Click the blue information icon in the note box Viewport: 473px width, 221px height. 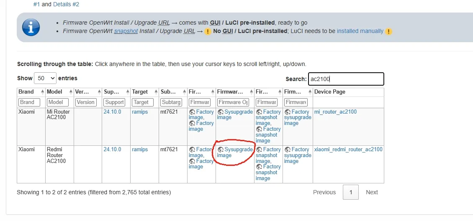click(31, 27)
